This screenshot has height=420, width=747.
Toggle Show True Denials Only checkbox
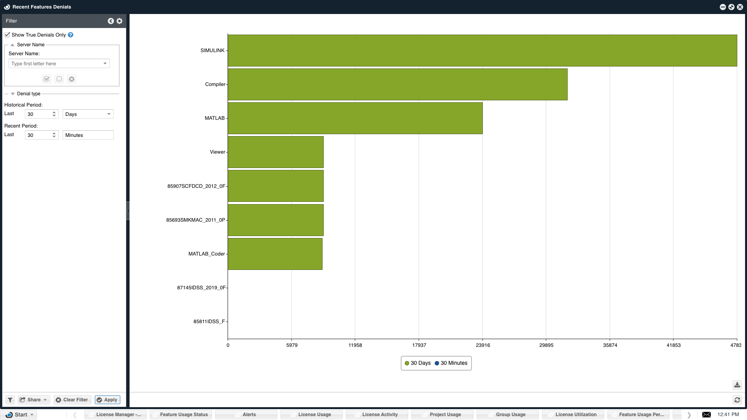pos(7,35)
